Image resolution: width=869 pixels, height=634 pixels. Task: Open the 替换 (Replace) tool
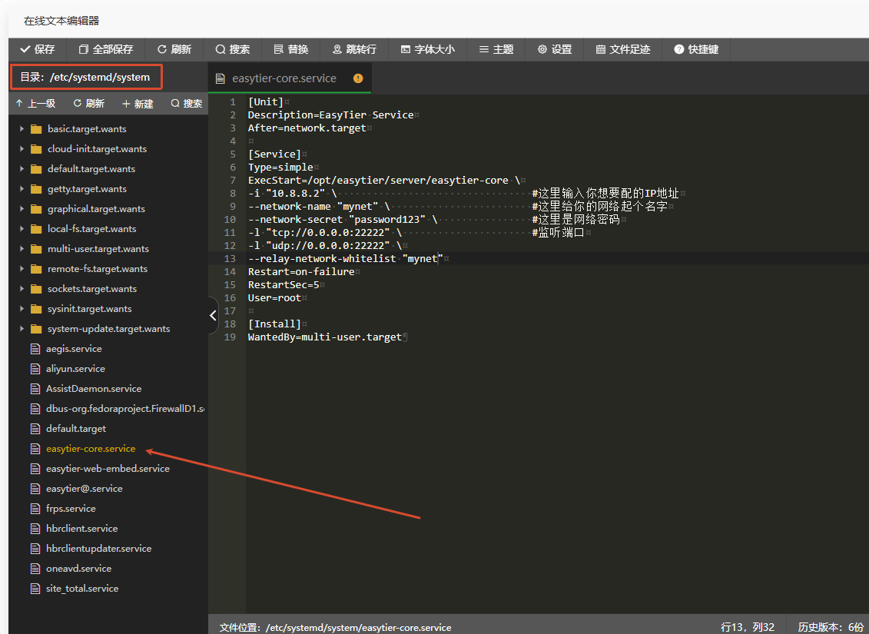pyautogui.click(x=291, y=49)
